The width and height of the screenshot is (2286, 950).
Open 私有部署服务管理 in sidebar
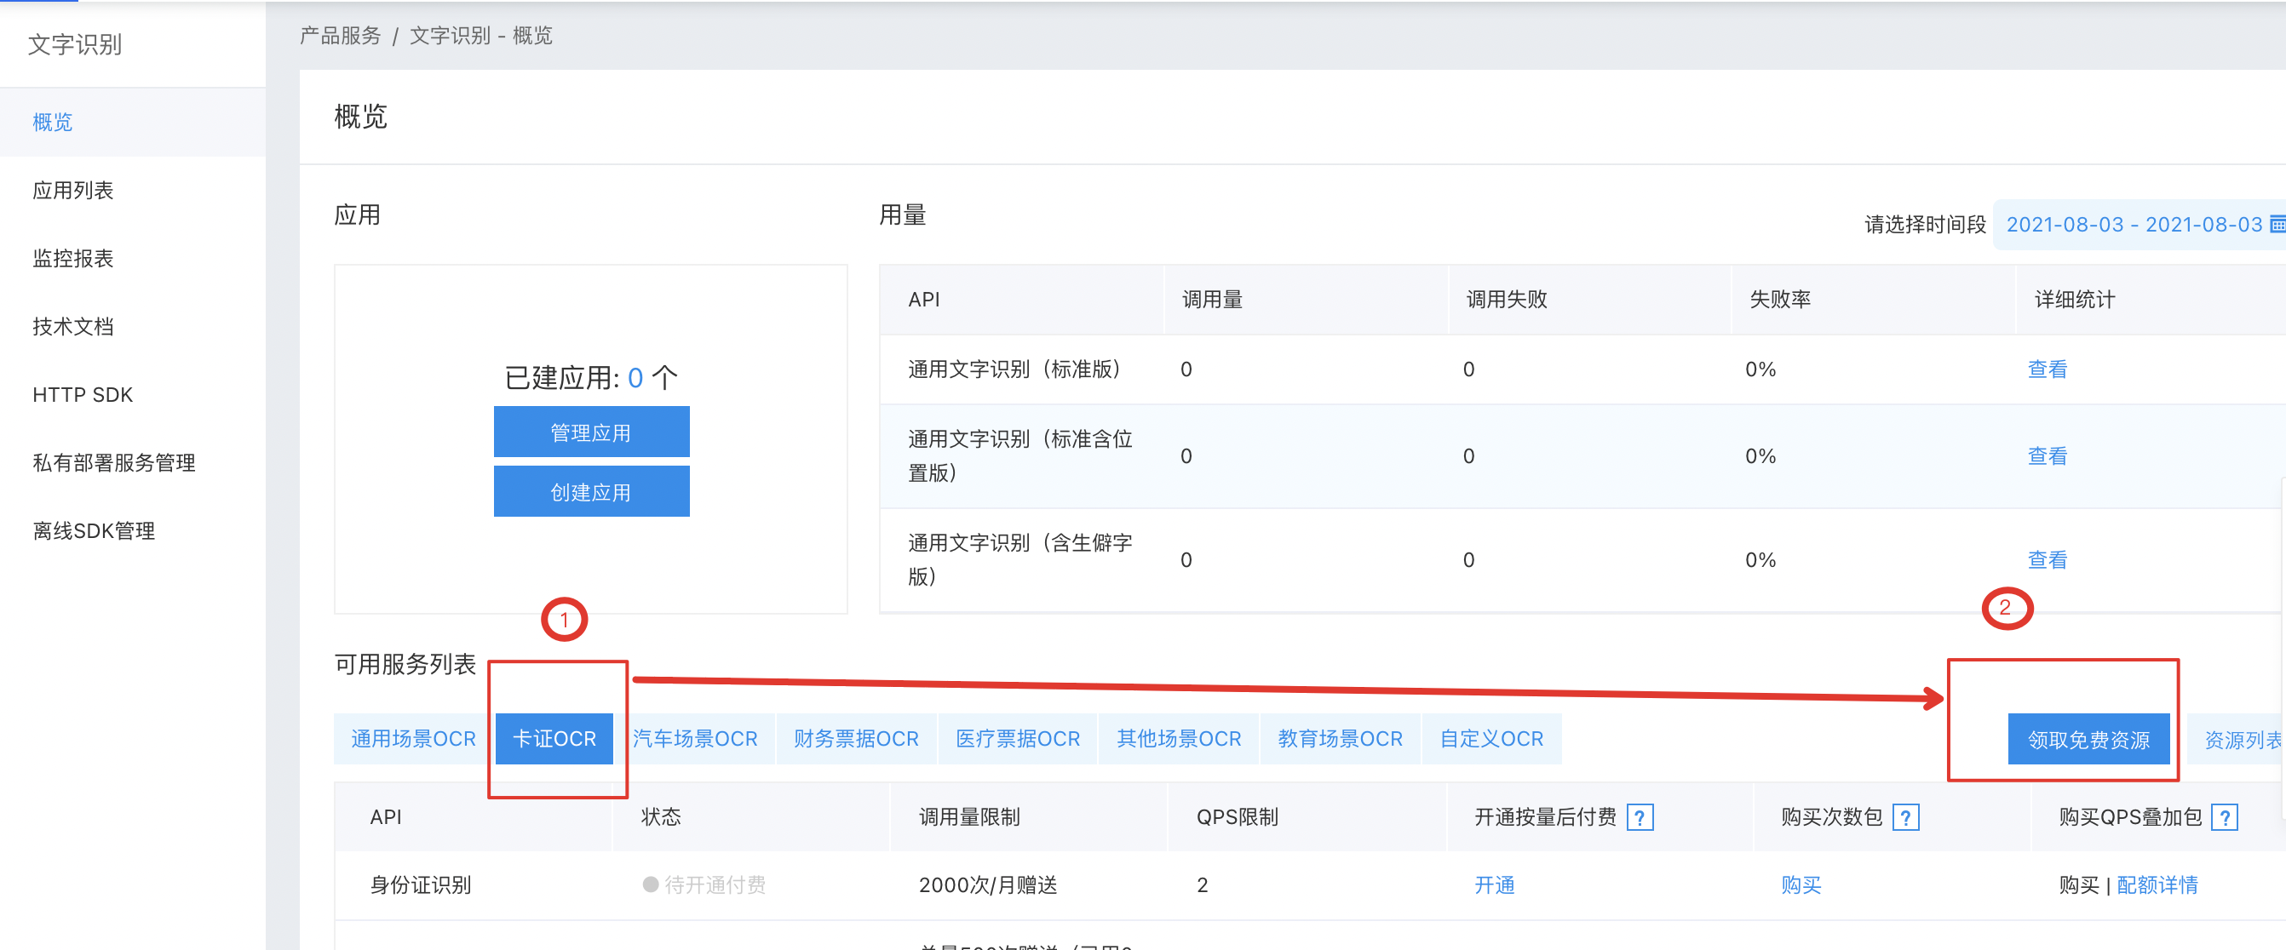pyautogui.click(x=133, y=463)
